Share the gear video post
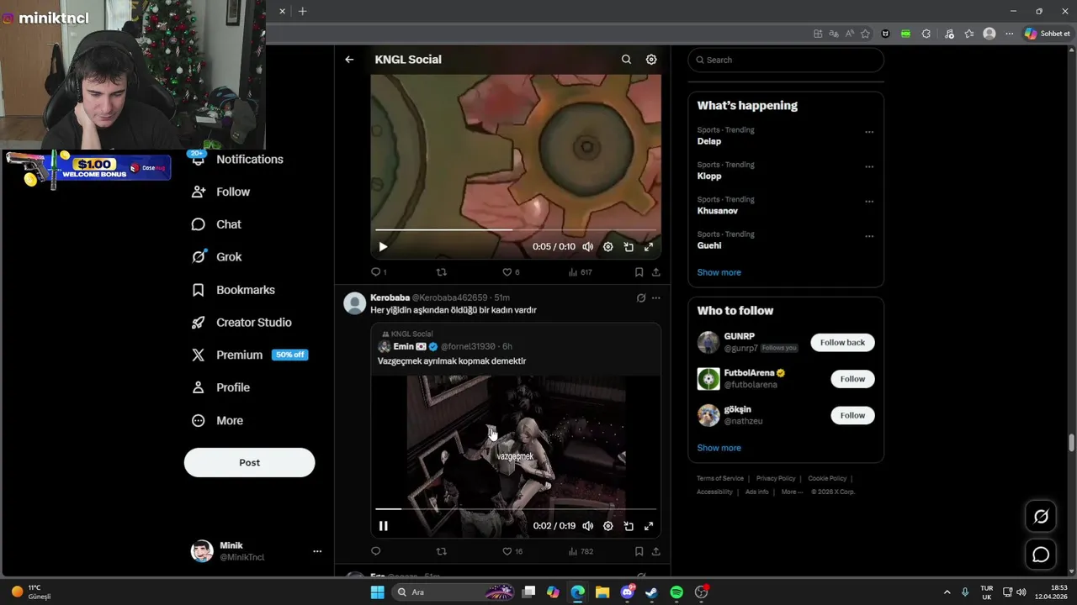This screenshot has height=605, width=1077. click(x=656, y=272)
